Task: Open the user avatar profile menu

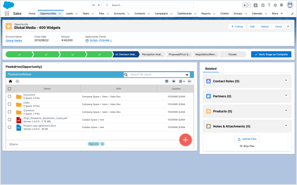Action: [x=290, y=5]
